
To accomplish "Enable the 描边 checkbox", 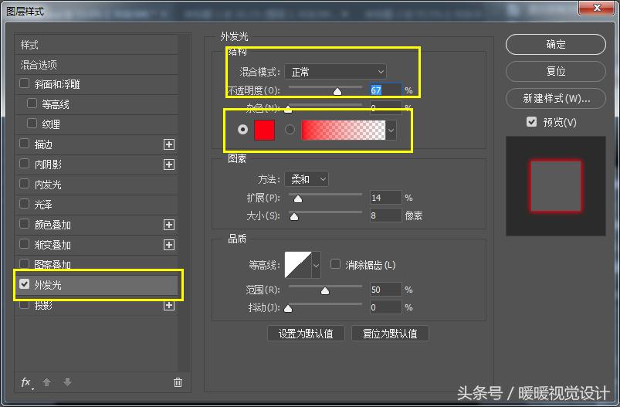I will (x=25, y=144).
